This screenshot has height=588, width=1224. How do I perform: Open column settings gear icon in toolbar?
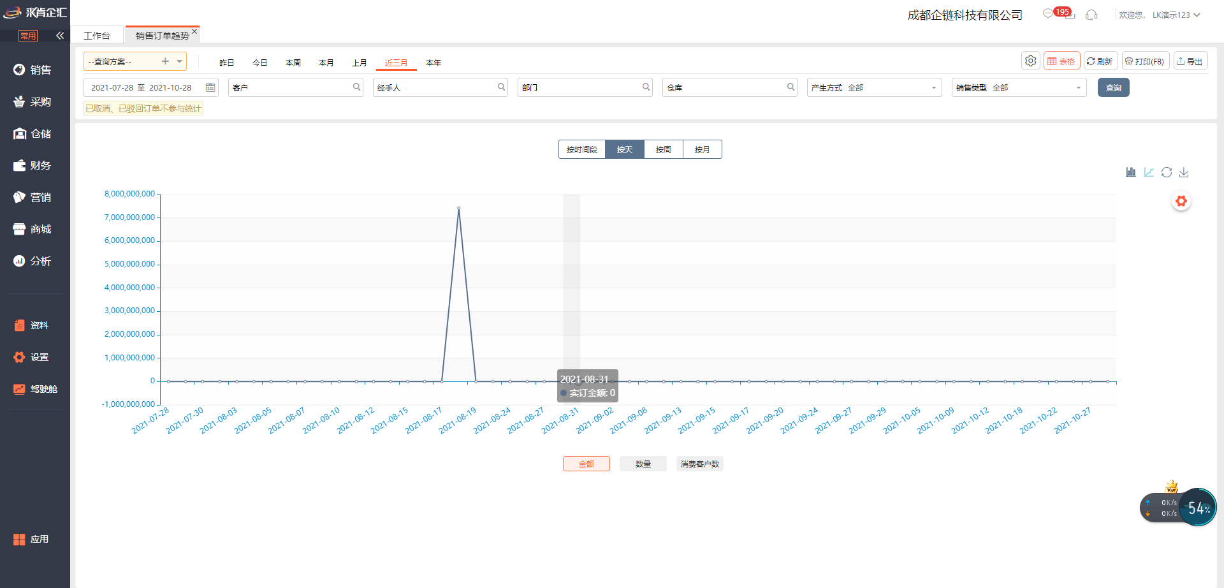click(x=1030, y=61)
